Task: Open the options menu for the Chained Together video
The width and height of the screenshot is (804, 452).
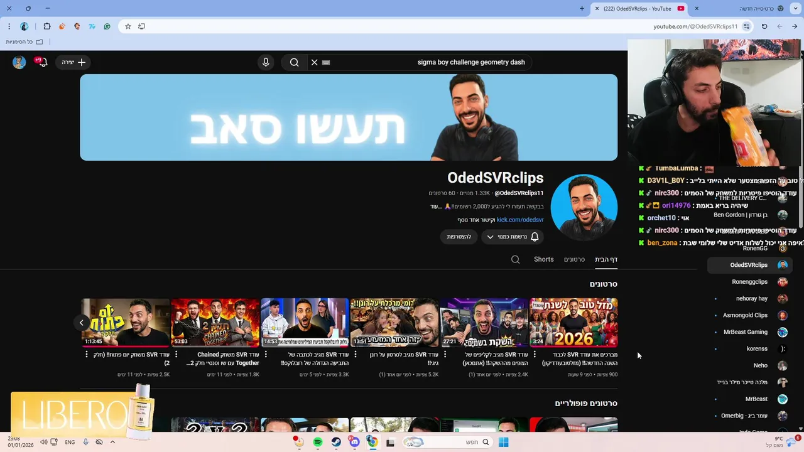Action: pos(177,355)
